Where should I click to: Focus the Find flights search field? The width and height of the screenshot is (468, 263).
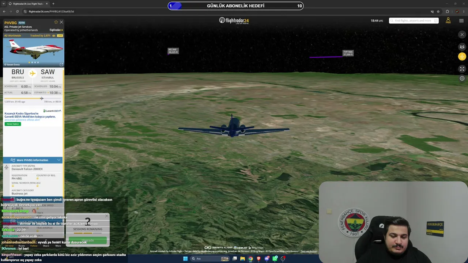pos(414,21)
